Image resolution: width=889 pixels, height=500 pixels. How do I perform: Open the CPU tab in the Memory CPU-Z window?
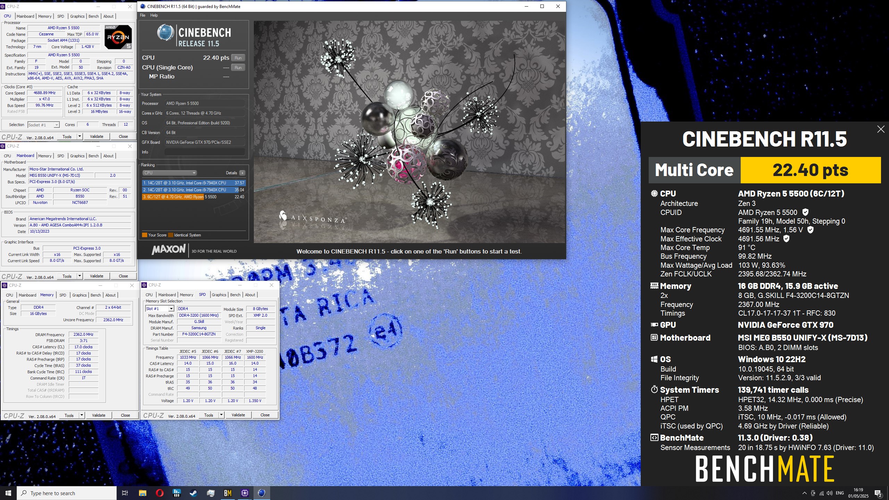point(9,295)
